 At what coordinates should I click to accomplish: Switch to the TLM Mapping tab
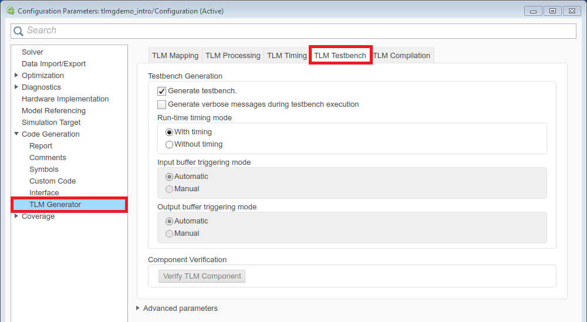(175, 56)
